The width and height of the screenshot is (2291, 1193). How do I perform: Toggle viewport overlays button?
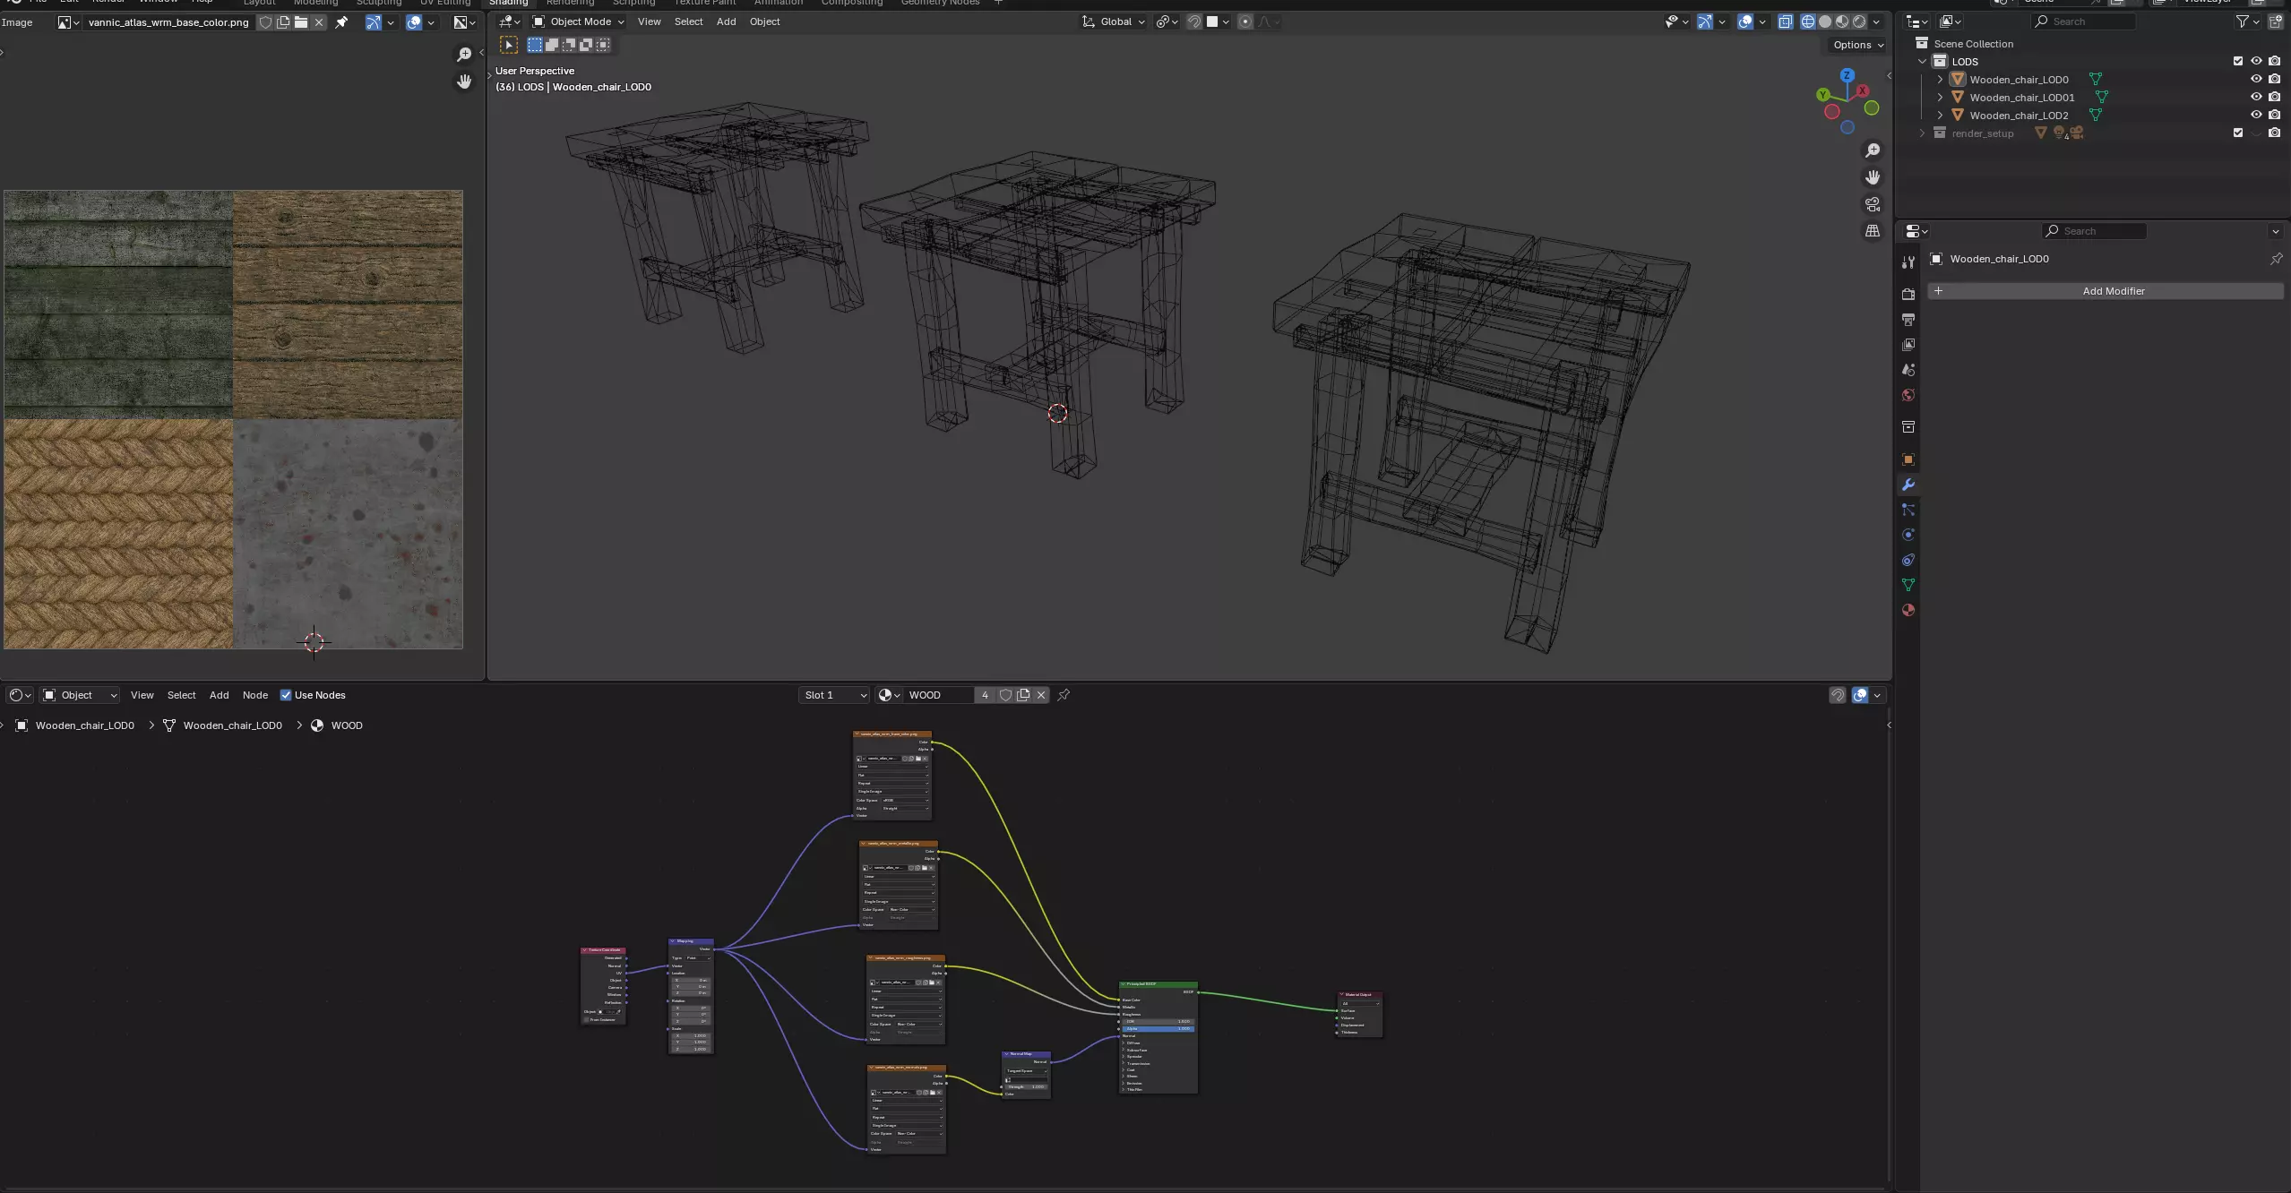coord(1745,21)
